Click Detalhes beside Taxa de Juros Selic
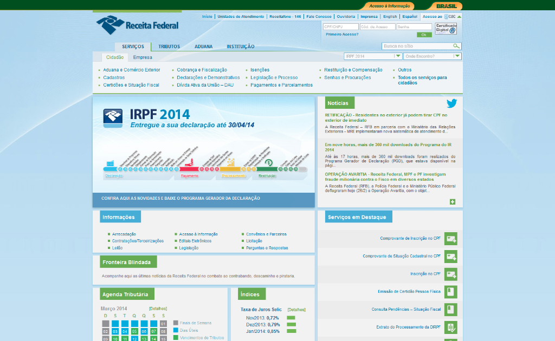 click(x=296, y=310)
